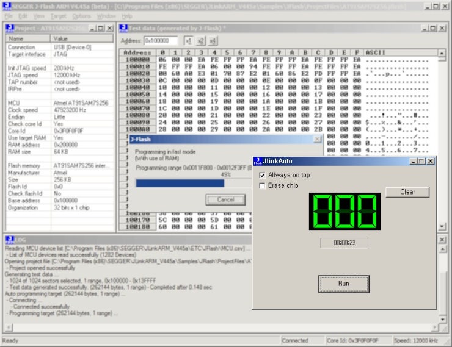Click the Run button in JlinkAuto
The height and width of the screenshot is (347, 452).
pos(344,284)
